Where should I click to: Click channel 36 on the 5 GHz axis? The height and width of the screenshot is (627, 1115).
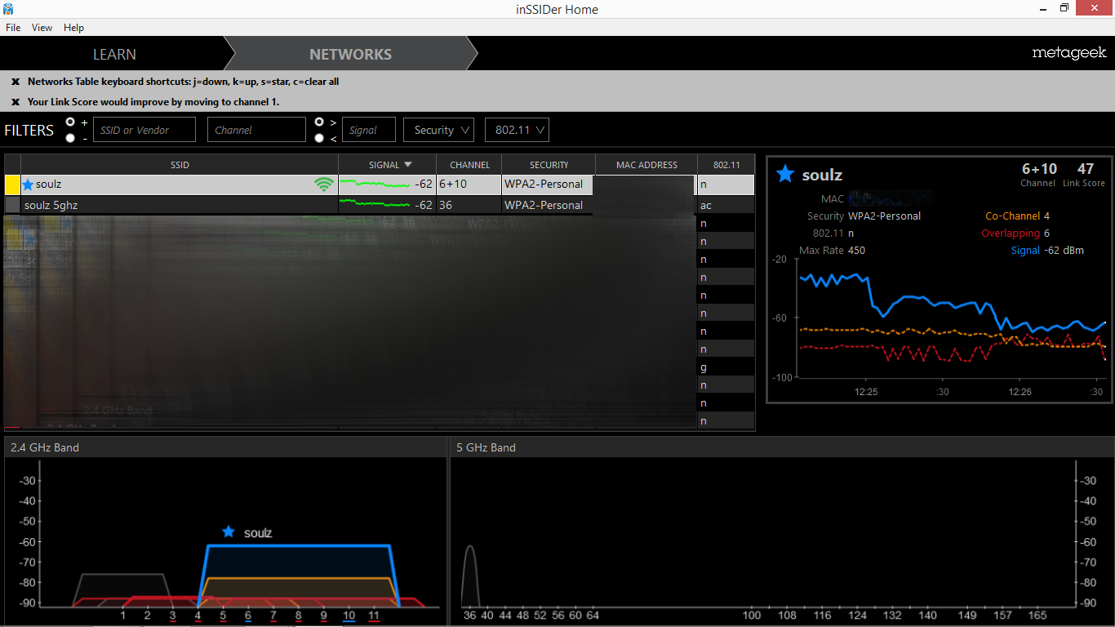pos(469,616)
